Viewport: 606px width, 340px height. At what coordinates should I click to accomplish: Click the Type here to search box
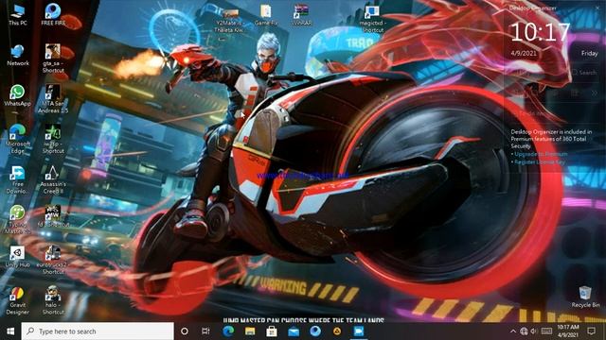[98, 331]
